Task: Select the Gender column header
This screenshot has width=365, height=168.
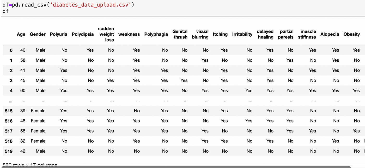Action: (x=38, y=34)
